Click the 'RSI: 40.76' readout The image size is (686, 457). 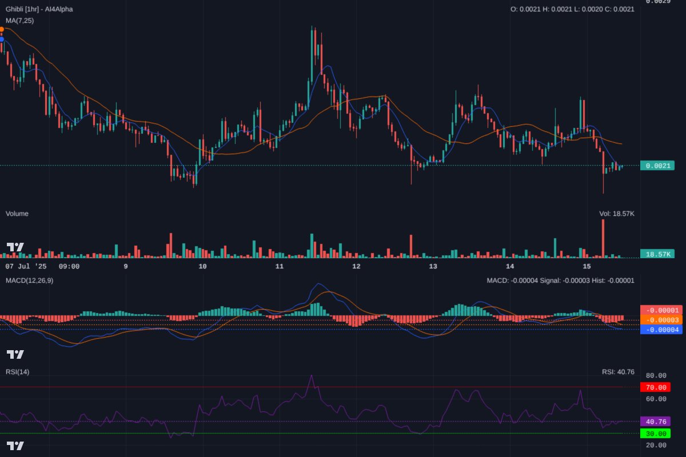coord(618,372)
